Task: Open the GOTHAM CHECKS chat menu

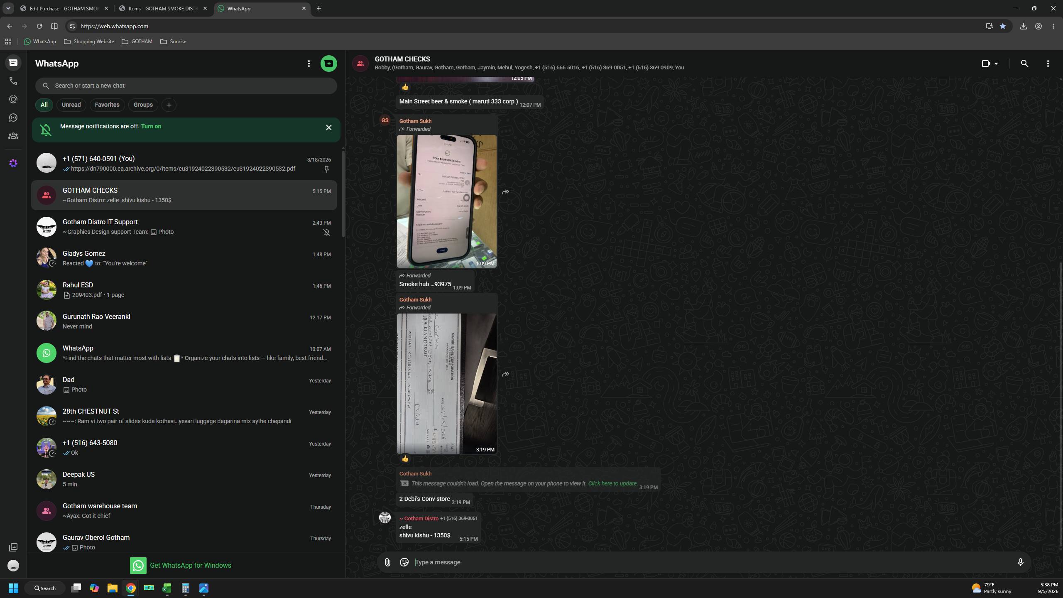Action: coord(1048,64)
